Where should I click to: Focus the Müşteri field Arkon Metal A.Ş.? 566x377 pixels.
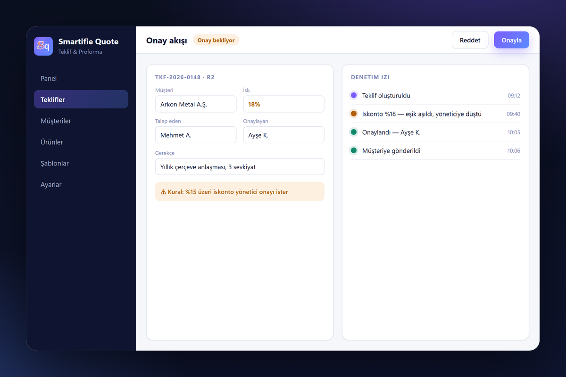(x=196, y=104)
